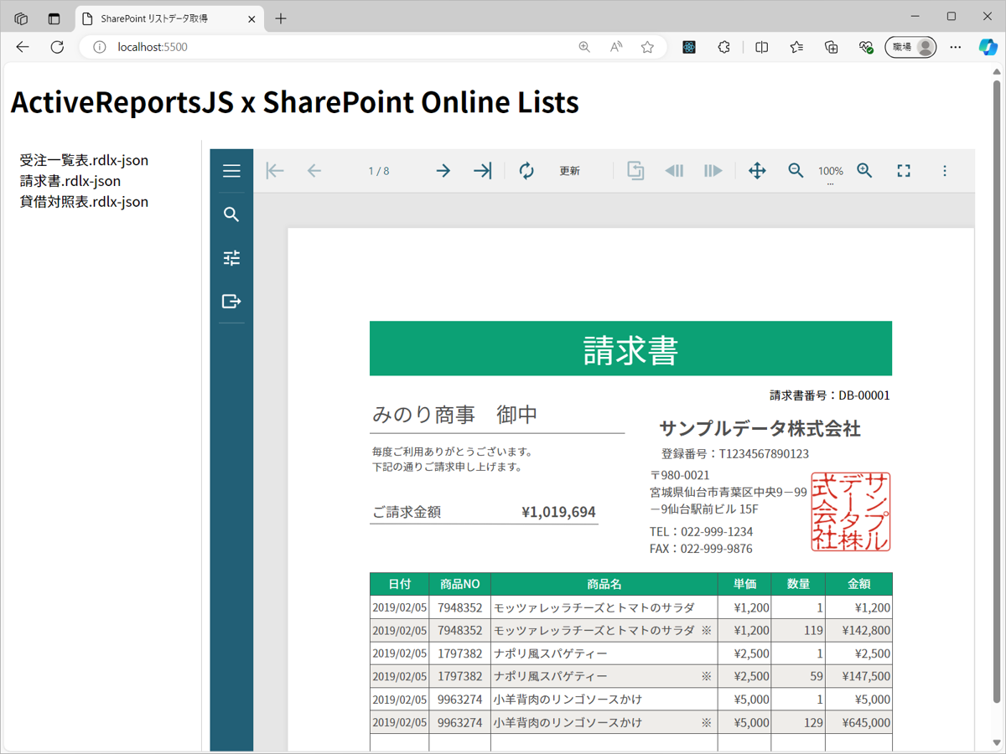Click the みのり商事 御中 recipient text
Screen dimensions: 1006x754
455,415
